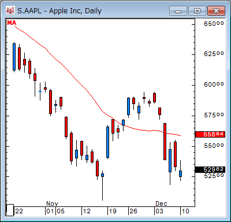Select the long-wick low candle before the 19 marker
231x222 pixels.
[102, 186]
